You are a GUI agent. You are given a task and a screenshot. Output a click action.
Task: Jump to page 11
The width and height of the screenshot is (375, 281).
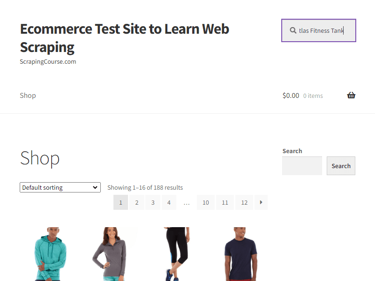coord(225,202)
